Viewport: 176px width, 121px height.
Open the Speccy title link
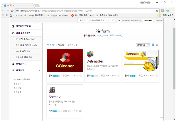(55, 97)
